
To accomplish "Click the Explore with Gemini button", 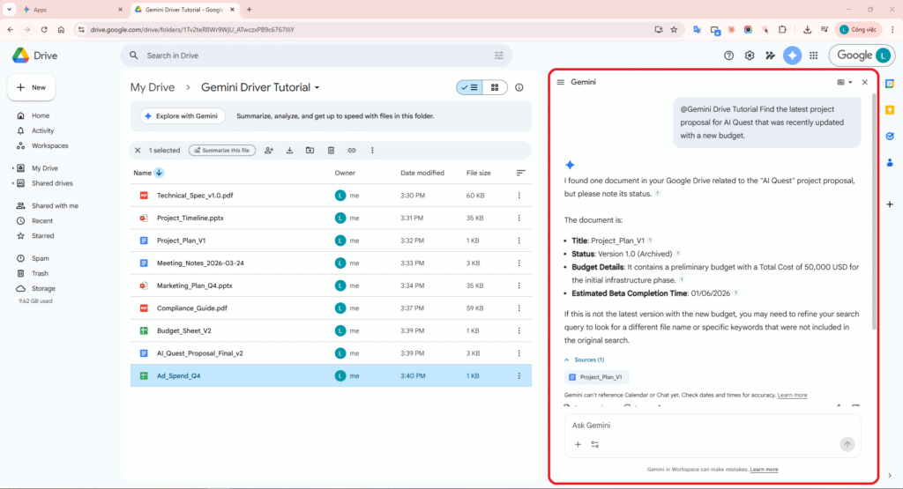I will [182, 116].
